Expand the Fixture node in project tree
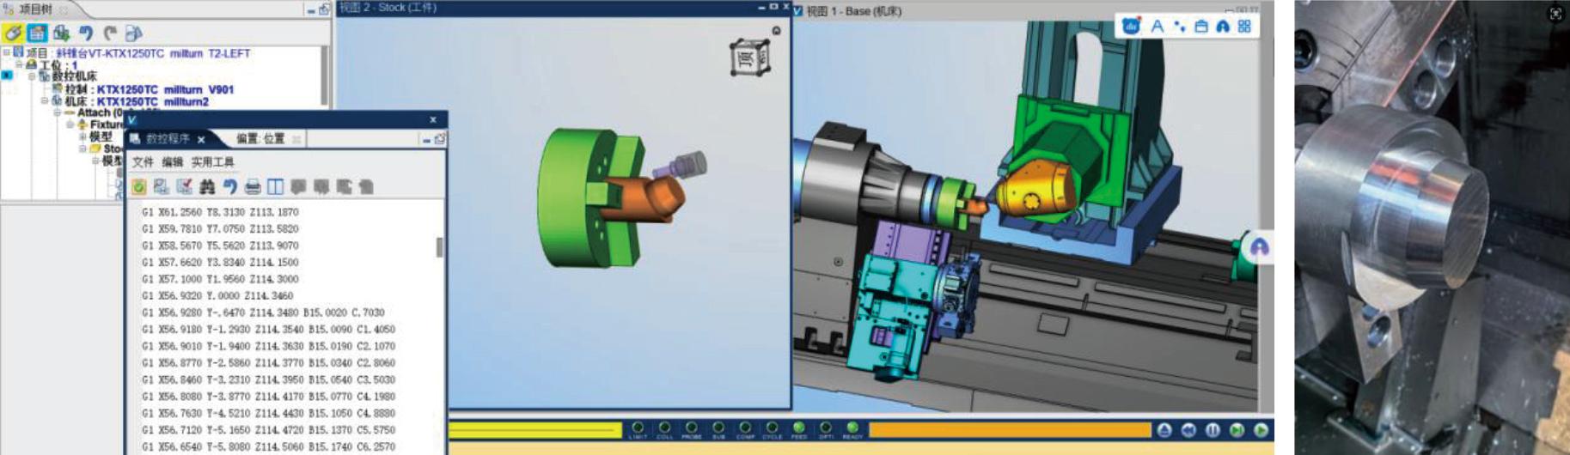Image resolution: width=1570 pixels, height=455 pixels. (x=70, y=124)
